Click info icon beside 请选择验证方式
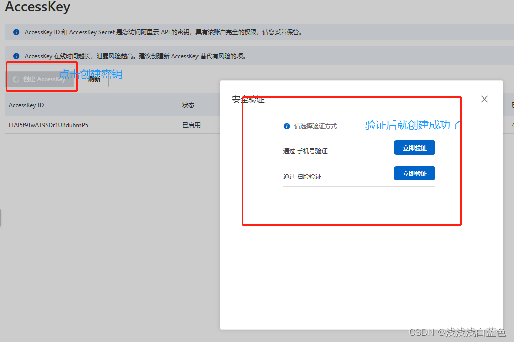The image size is (514, 342). coord(287,126)
